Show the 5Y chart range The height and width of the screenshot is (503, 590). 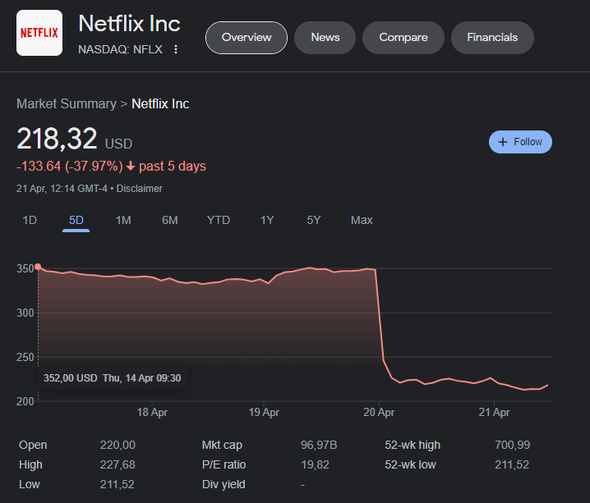tap(313, 220)
